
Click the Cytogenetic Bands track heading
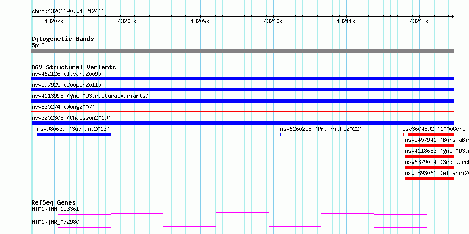(x=63, y=39)
